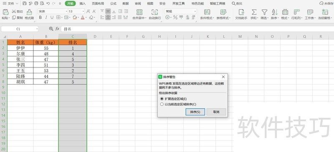Click the red font color A swatch
Image resolution: width=334 pixels, height=152 pixels.
(x=83, y=17)
